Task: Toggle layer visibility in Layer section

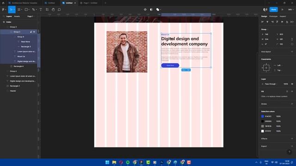Action: (x=292, y=84)
